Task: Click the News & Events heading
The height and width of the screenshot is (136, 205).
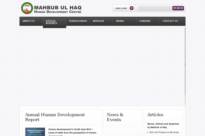Action: coord(115,117)
